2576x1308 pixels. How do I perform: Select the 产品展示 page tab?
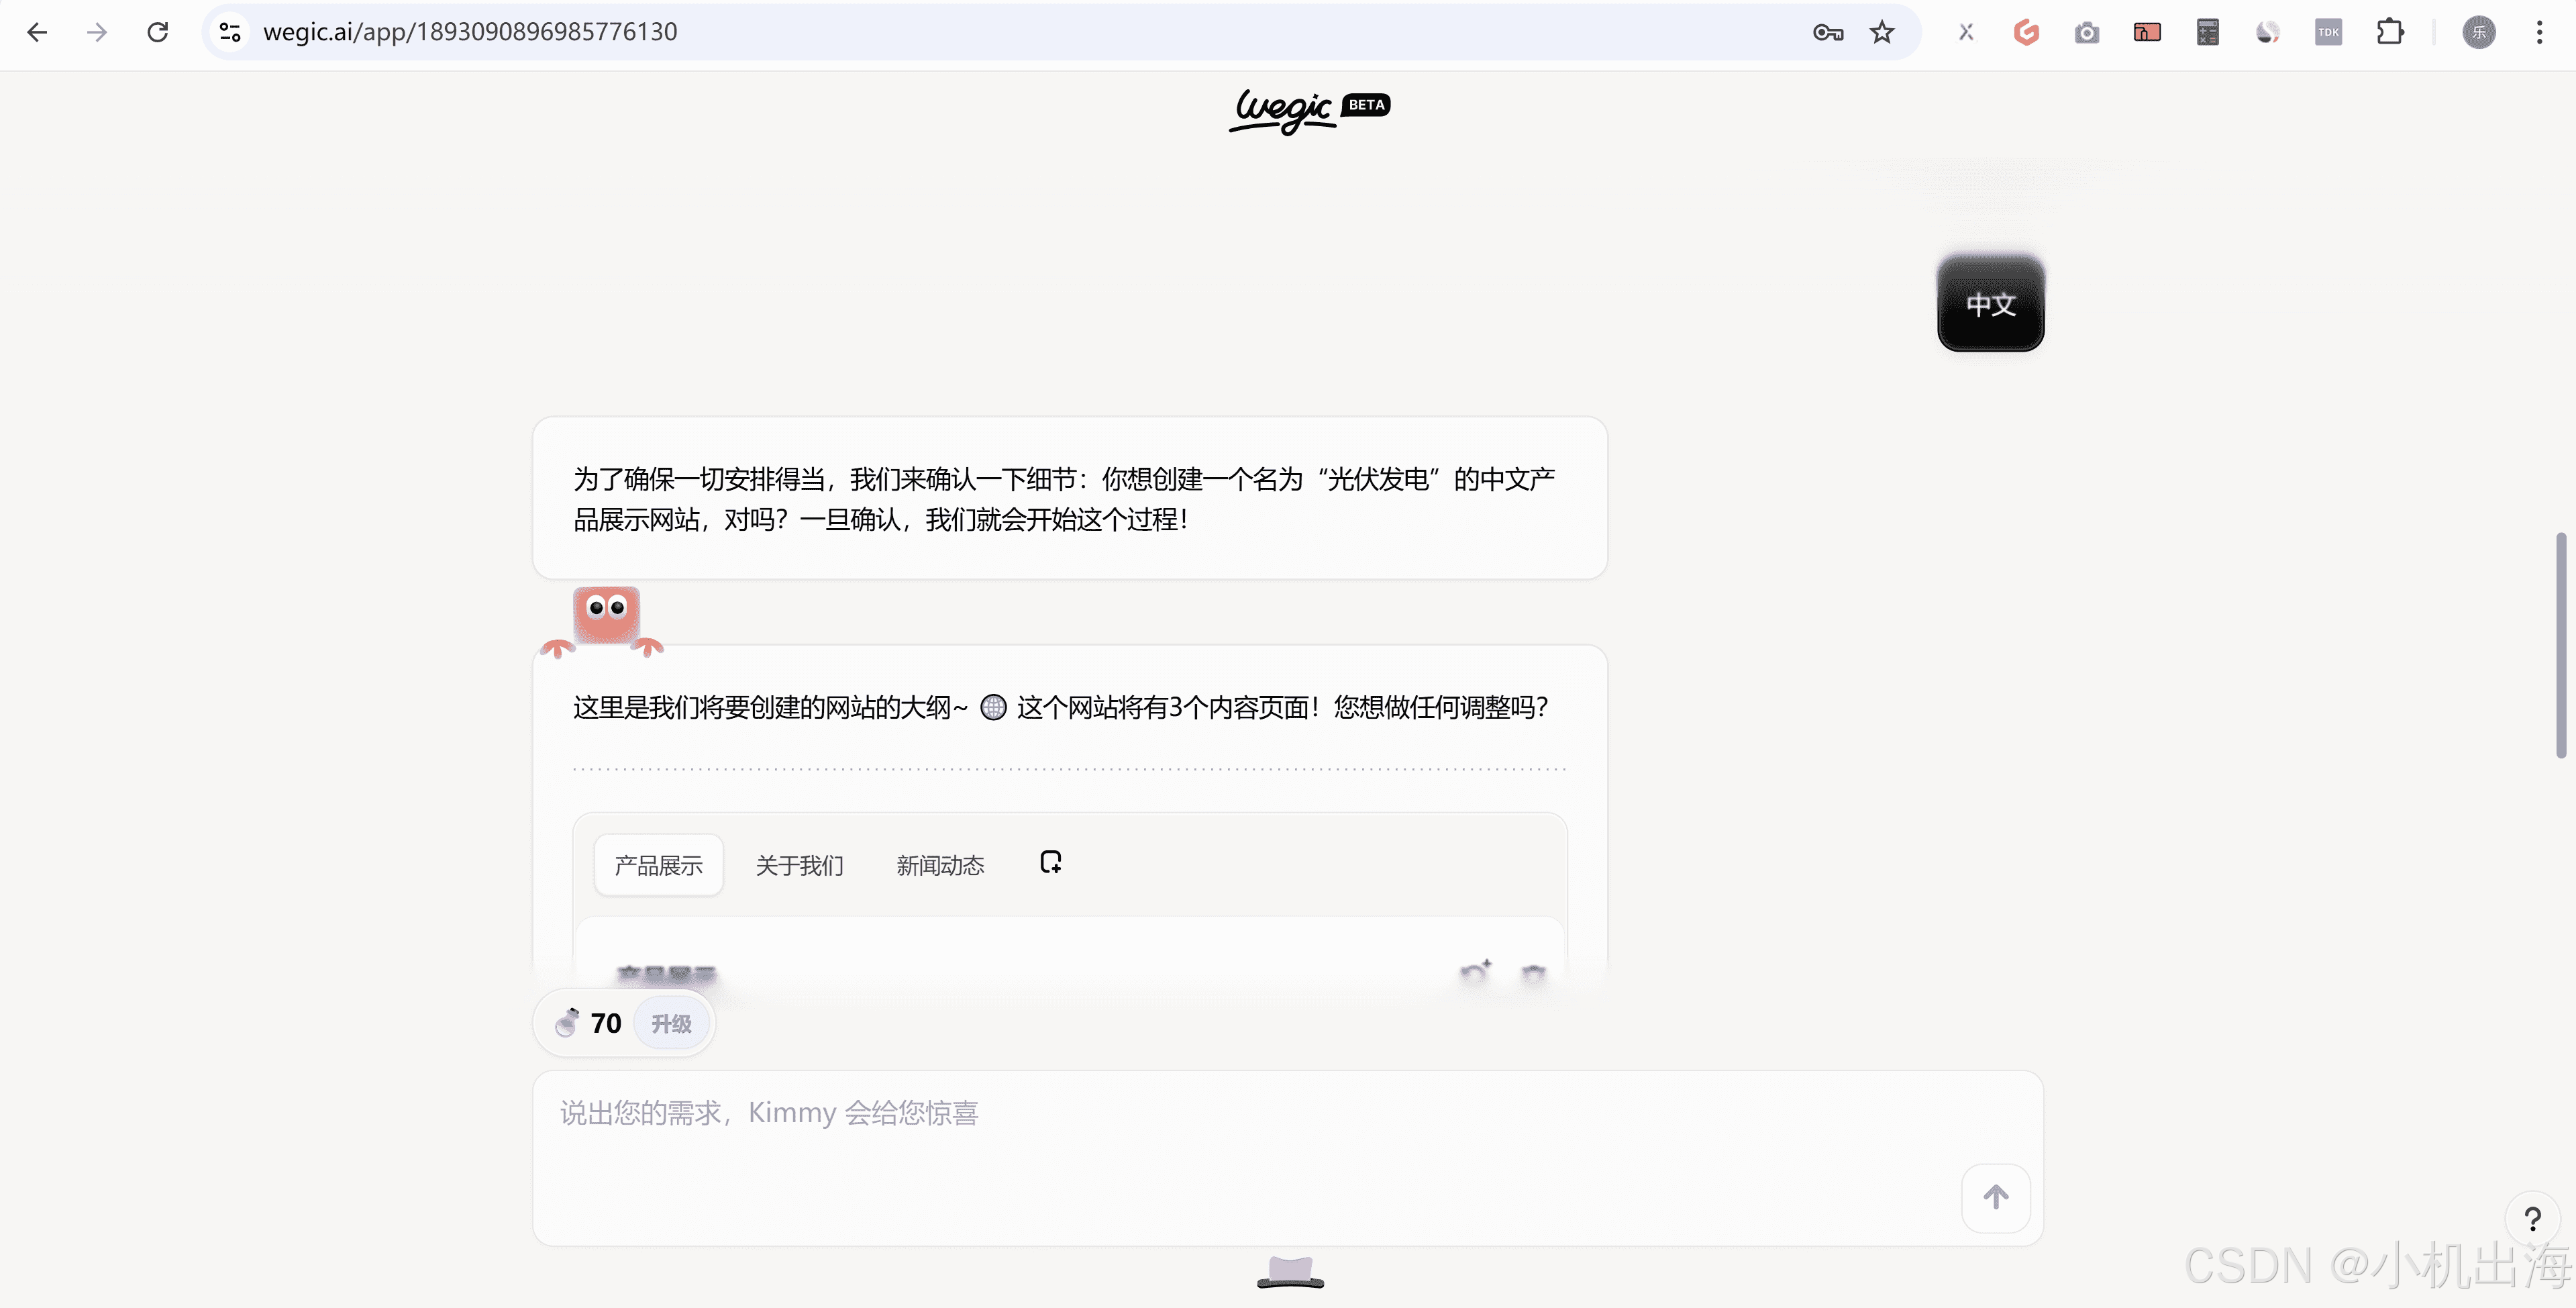pos(658,865)
